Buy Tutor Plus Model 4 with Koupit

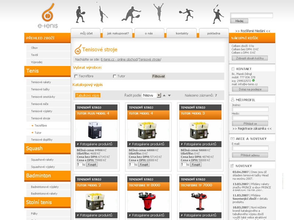92,165
